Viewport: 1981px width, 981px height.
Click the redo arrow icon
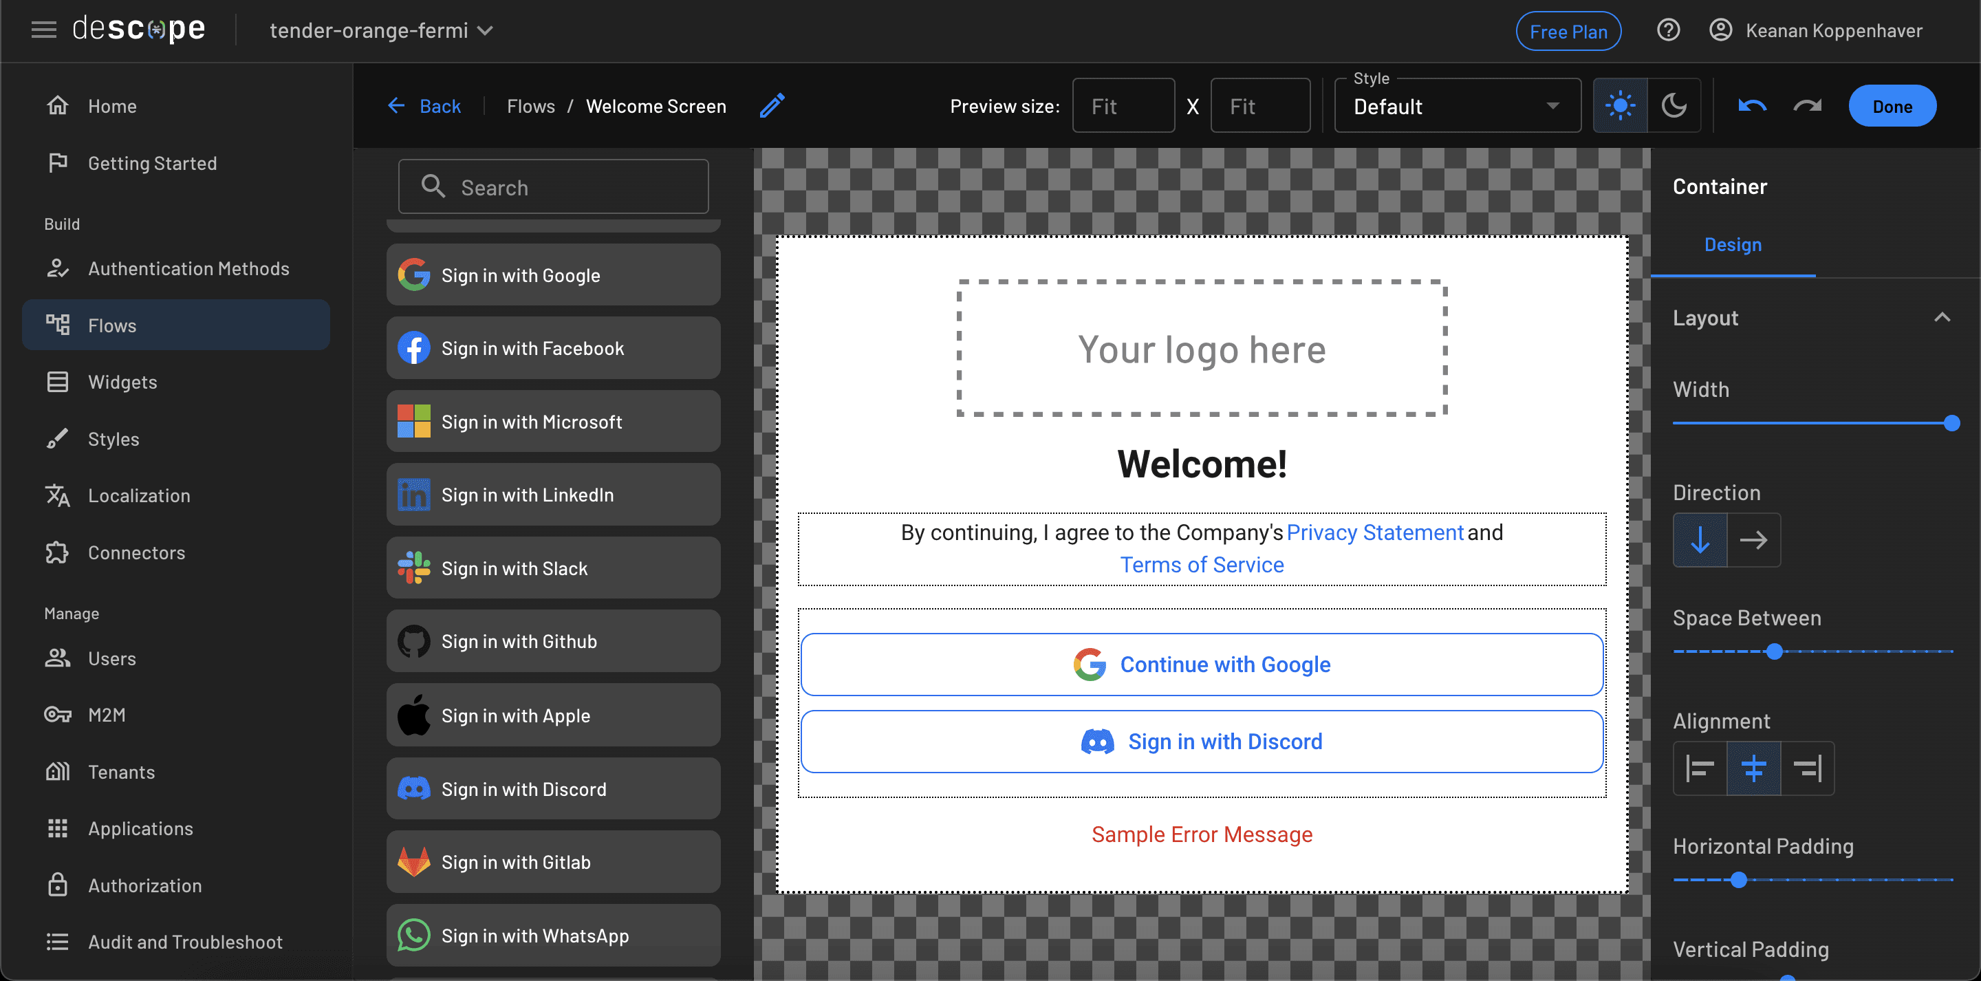[1806, 105]
